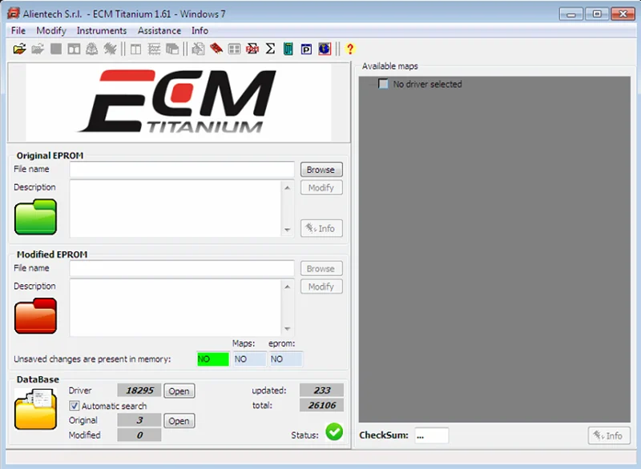Click the CheckSum value field
The image size is (641, 469).
coord(432,435)
